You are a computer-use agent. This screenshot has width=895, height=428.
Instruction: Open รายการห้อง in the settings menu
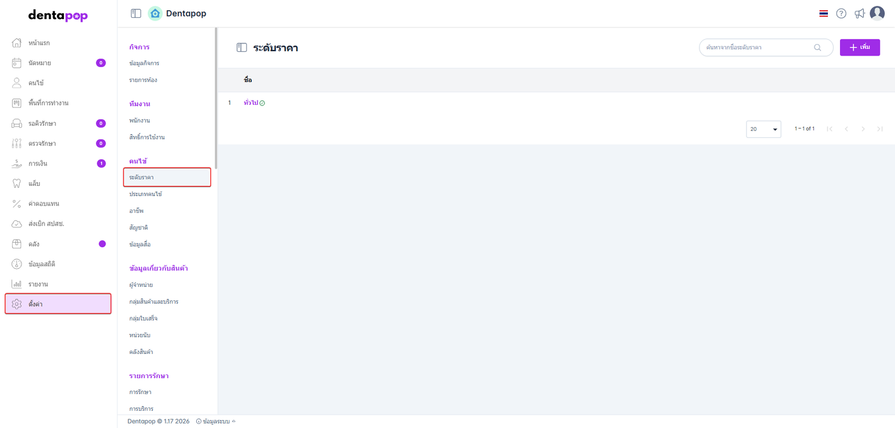[x=143, y=80]
